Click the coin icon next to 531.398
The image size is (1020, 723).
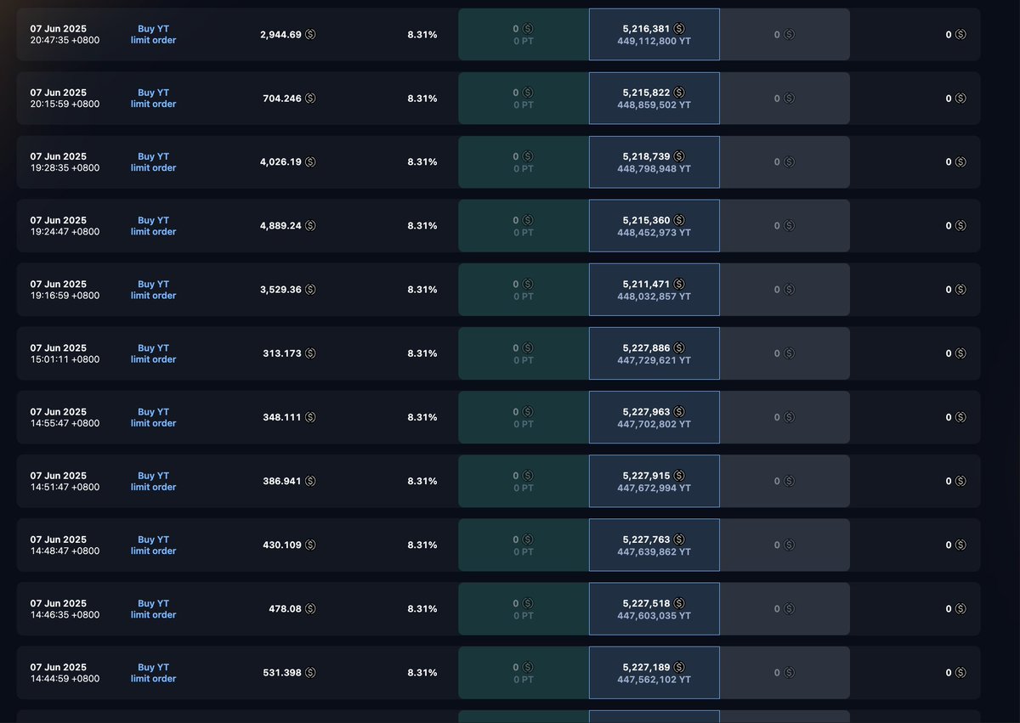310,672
